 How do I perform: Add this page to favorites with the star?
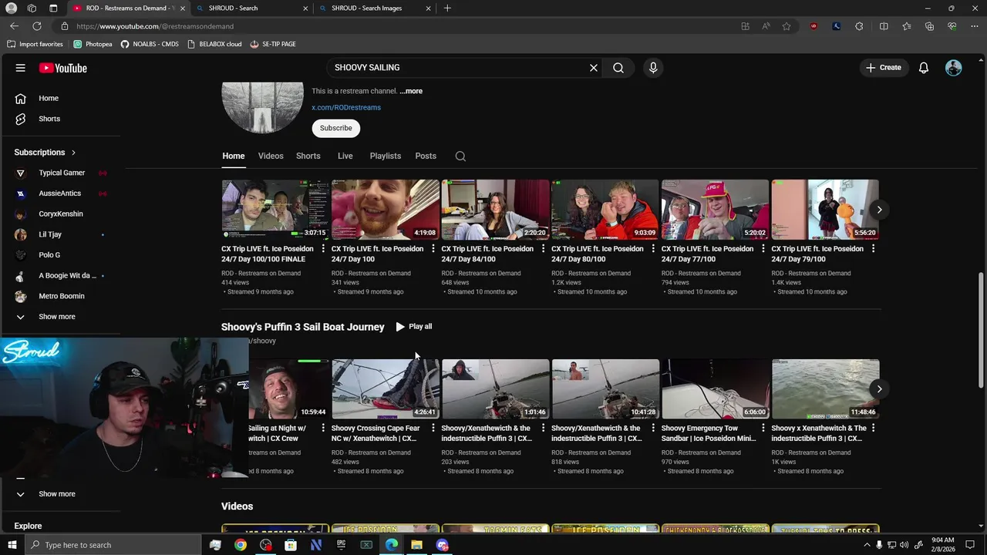tap(787, 26)
